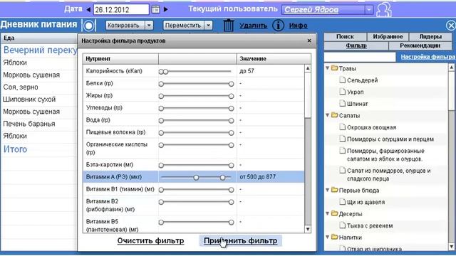The image size is (456, 256).
Task: Click the round diary logo icon
Action: 89,26
